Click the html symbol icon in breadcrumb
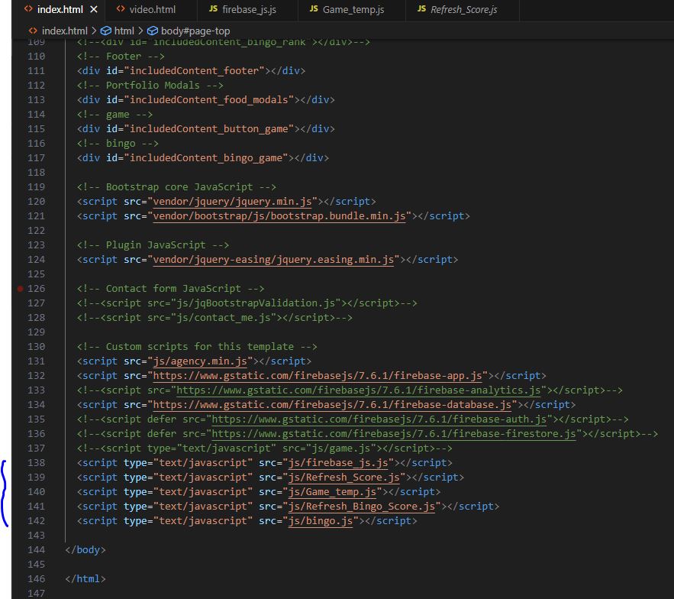Image resolution: width=674 pixels, height=599 pixels. pyautogui.click(x=106, y=31)
